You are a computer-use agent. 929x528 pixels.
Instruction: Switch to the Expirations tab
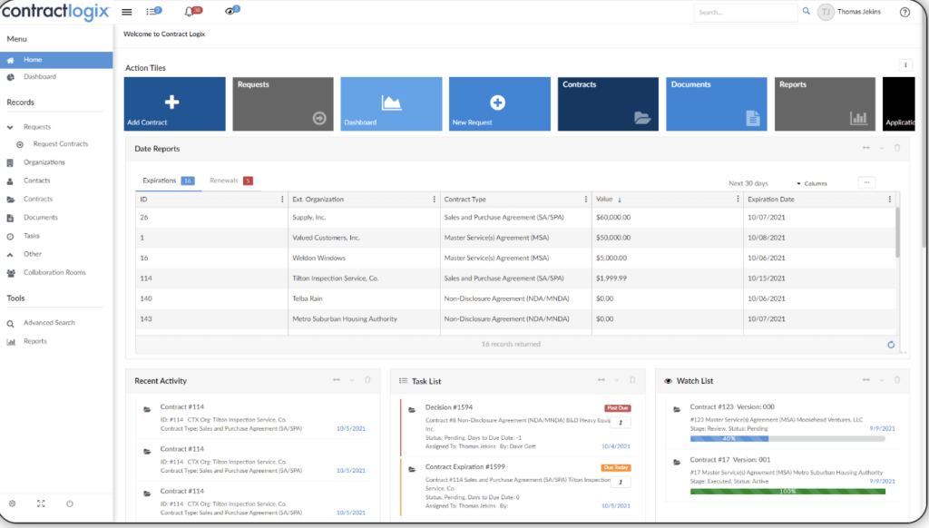[168, 181]
